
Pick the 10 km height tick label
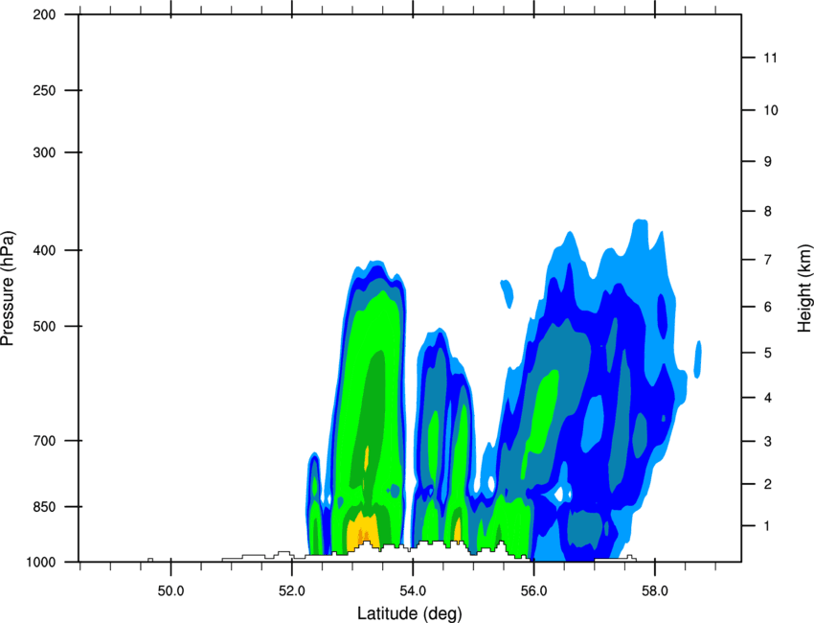click(771, 110)
